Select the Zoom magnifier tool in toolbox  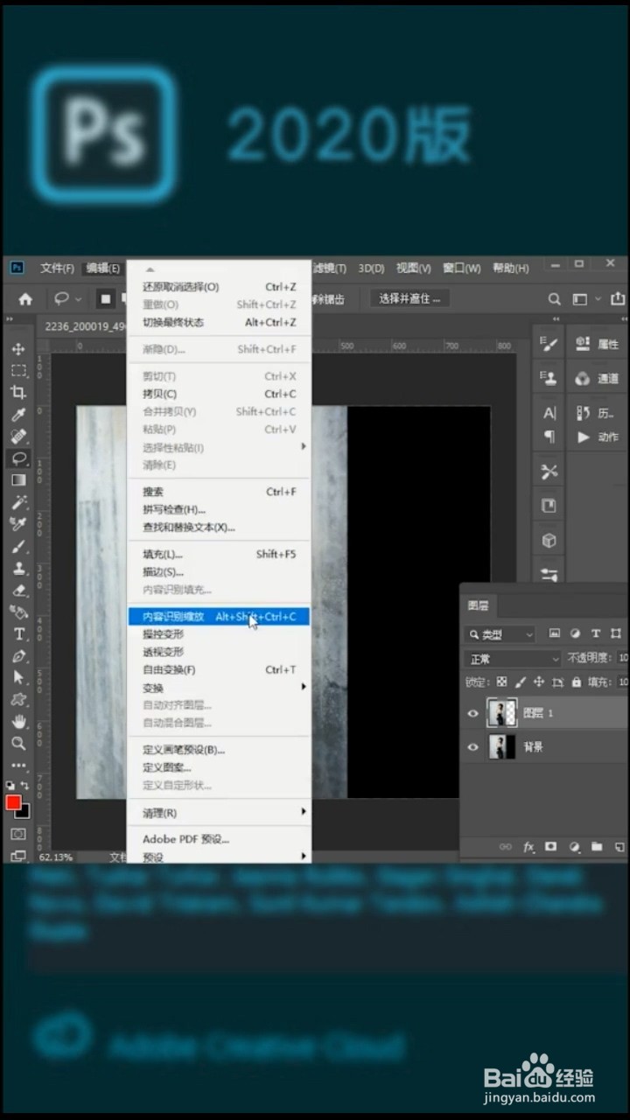(18, 743)
